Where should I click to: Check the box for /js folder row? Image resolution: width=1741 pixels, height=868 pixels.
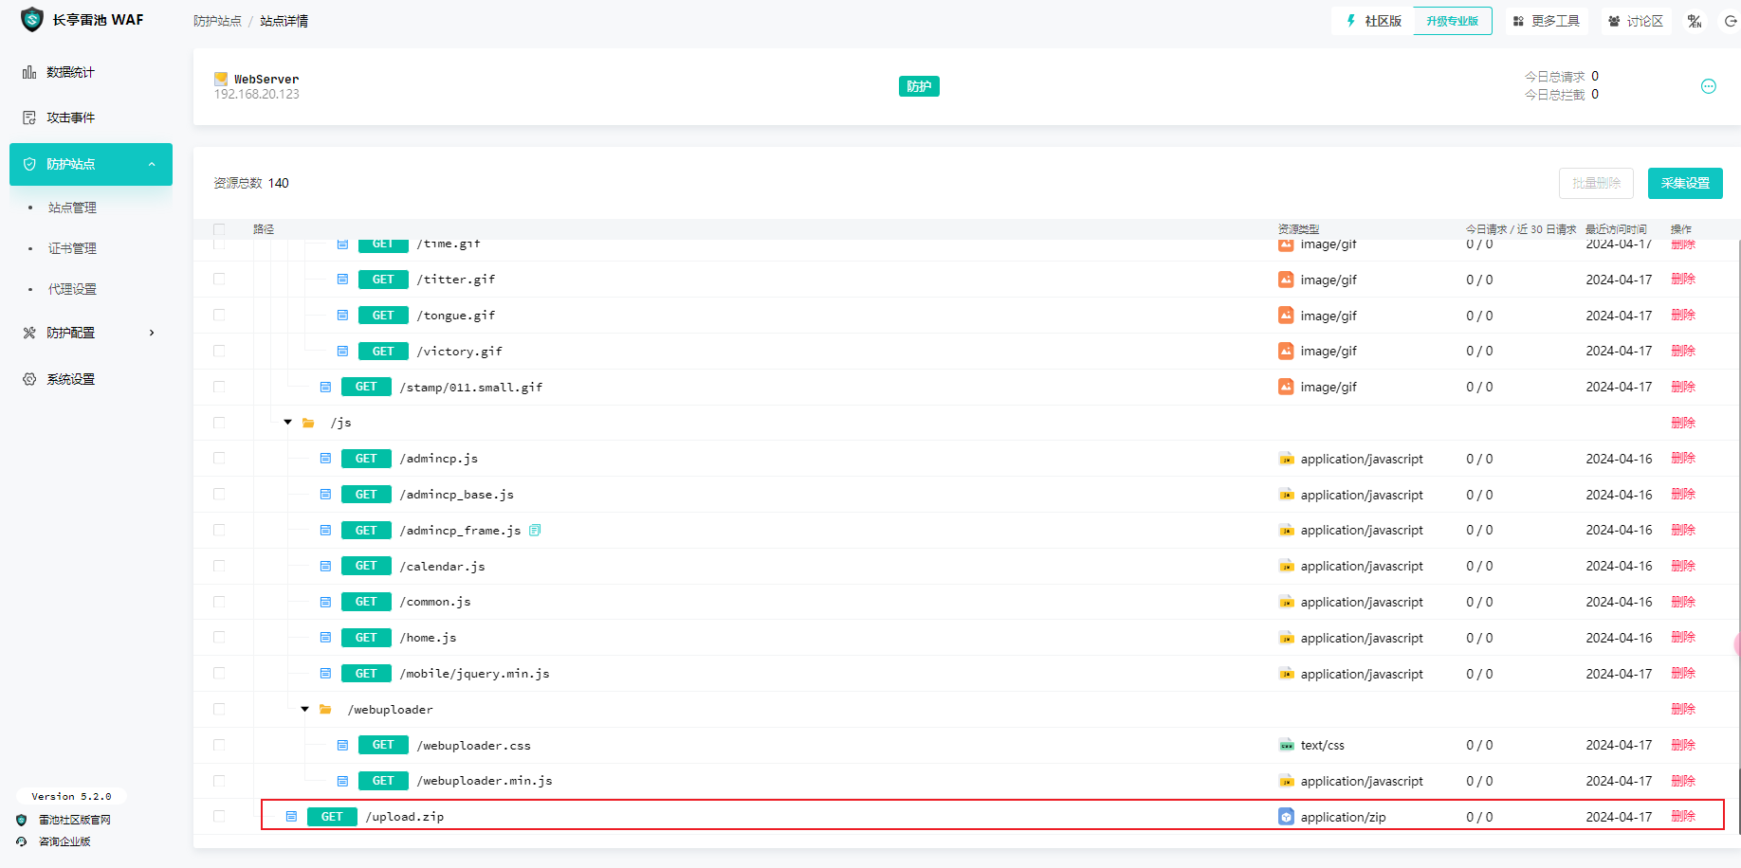pyautogui.click(x=219, y=423)
